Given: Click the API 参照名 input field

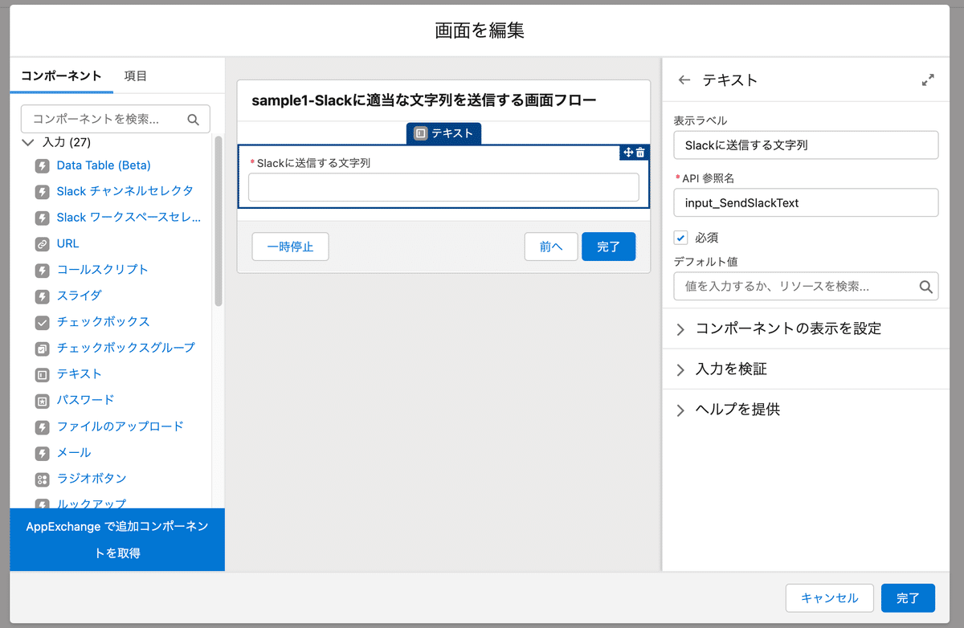Looking at the screenshot, I should pyautogui.click(x=806, y=202).
